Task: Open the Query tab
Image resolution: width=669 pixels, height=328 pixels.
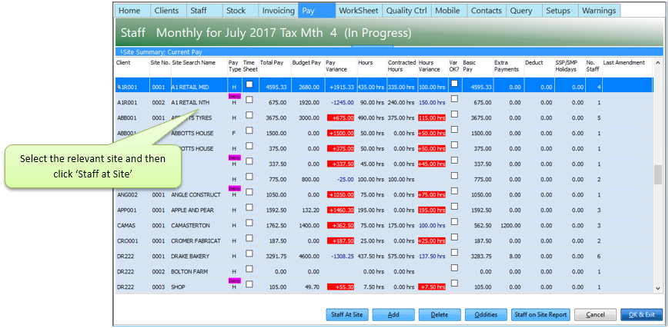Action: tap(524, 11)
